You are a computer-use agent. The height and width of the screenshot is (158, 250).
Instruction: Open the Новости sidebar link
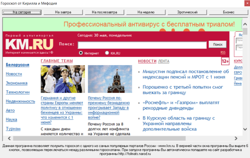pyautogui.click(x=14, y=74)
